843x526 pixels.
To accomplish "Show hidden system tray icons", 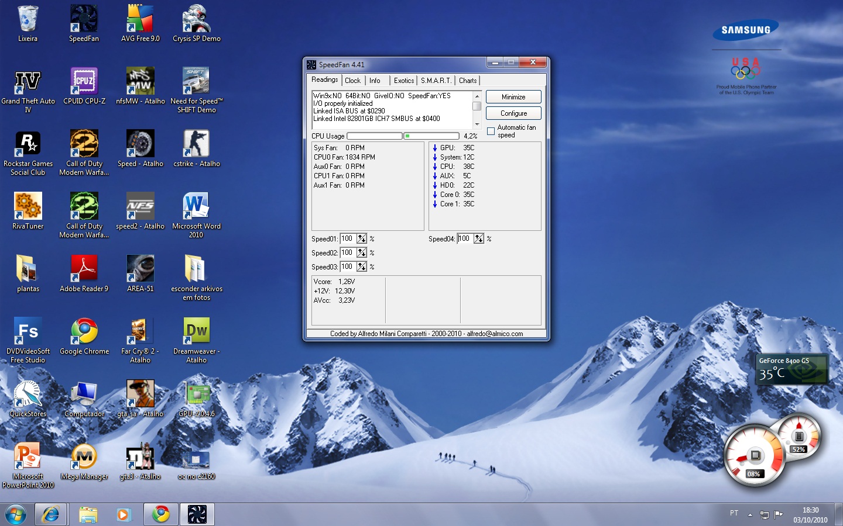I will pyautogui.click(x=750, y=515).
